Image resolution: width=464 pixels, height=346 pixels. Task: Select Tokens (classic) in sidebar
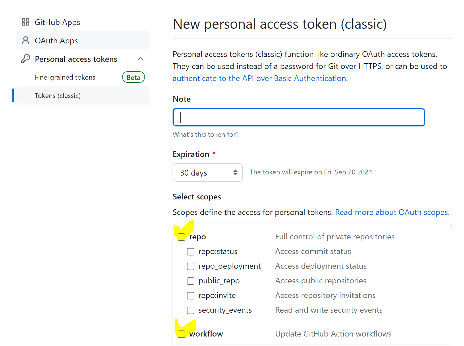(x=58, y=96)
